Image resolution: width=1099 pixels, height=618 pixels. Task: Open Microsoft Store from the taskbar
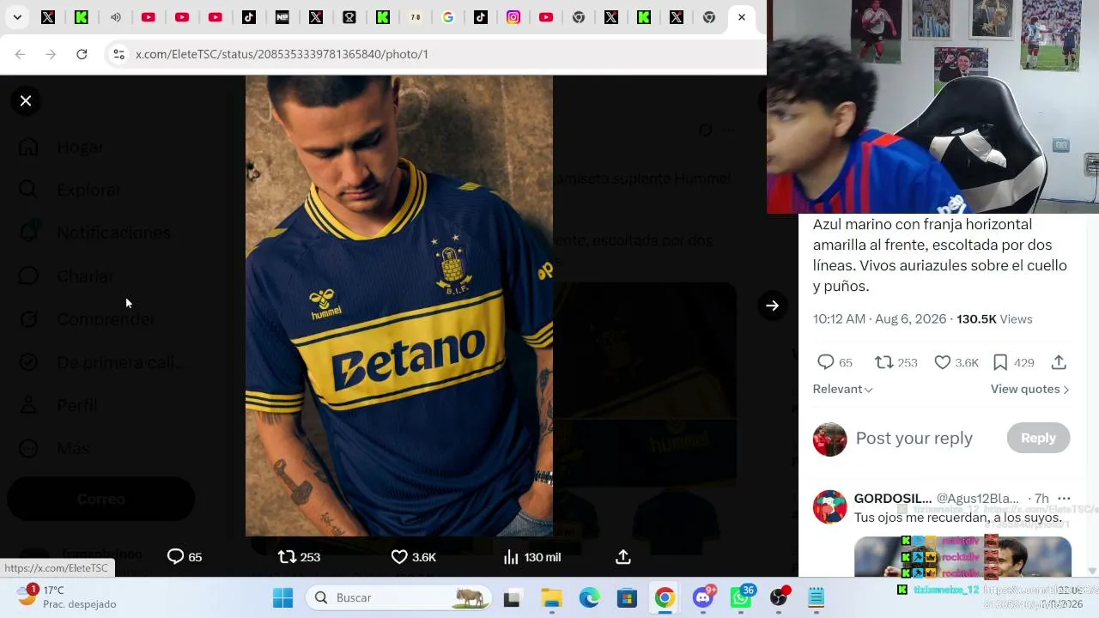pyautogui.click(x=627, y=597)
